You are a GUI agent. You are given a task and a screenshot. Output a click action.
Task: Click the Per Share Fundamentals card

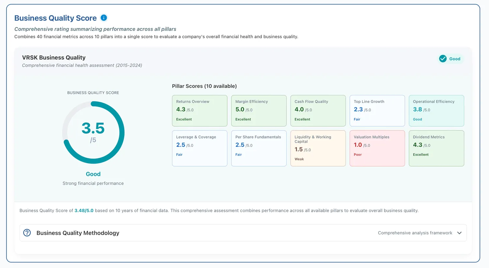(x=259, y=148)
